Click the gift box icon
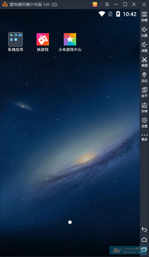This screenshot has width=149, height=257. pos(95,4)
